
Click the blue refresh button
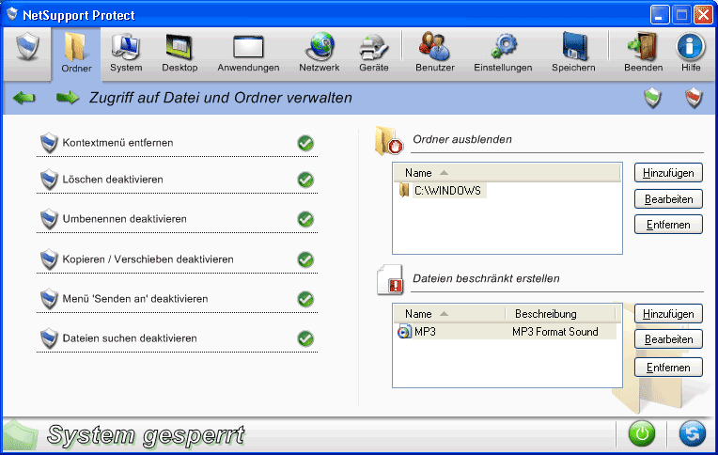click(692, 433)
